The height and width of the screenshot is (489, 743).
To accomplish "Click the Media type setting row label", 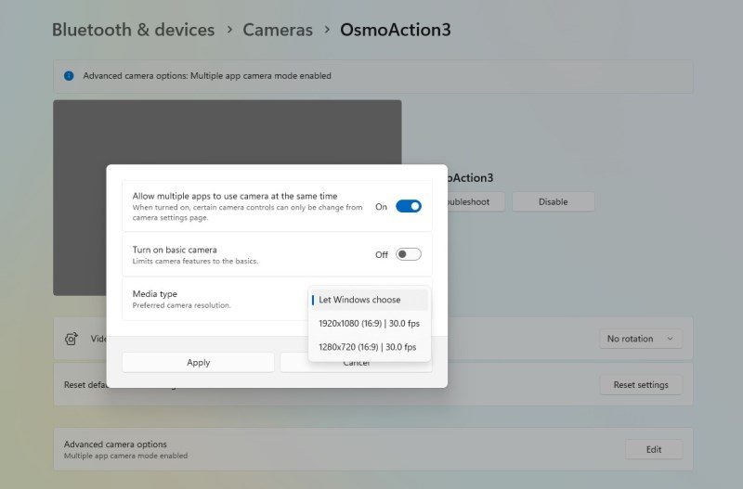I will [154, 294].
